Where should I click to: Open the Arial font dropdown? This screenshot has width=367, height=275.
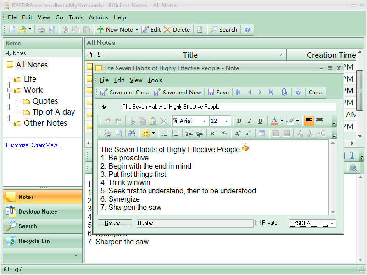click(204, 121)
